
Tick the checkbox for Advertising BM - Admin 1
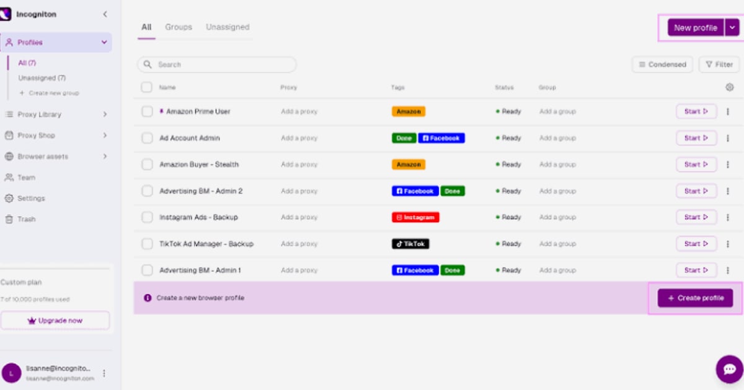pos(147,271)
